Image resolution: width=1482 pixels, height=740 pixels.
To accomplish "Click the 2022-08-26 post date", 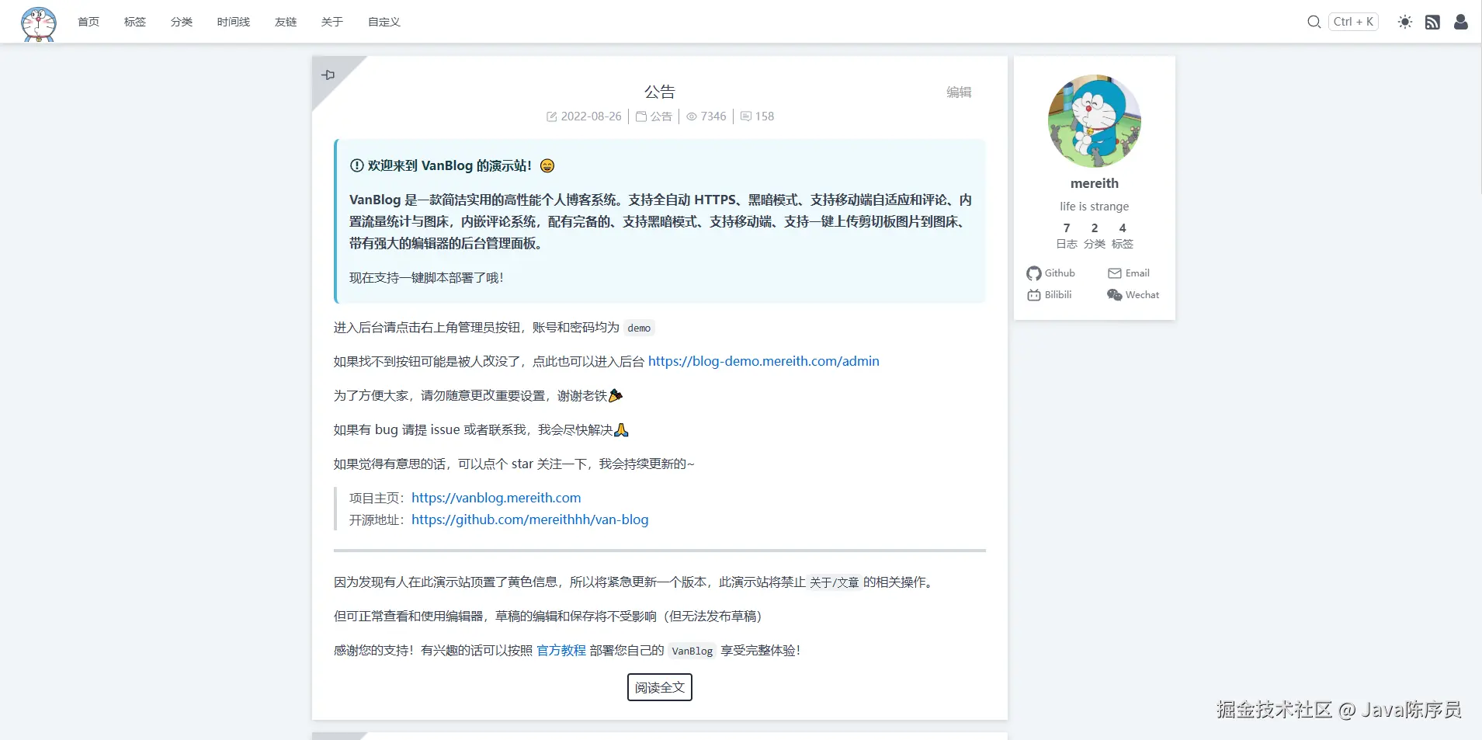I will coord(592,116).
